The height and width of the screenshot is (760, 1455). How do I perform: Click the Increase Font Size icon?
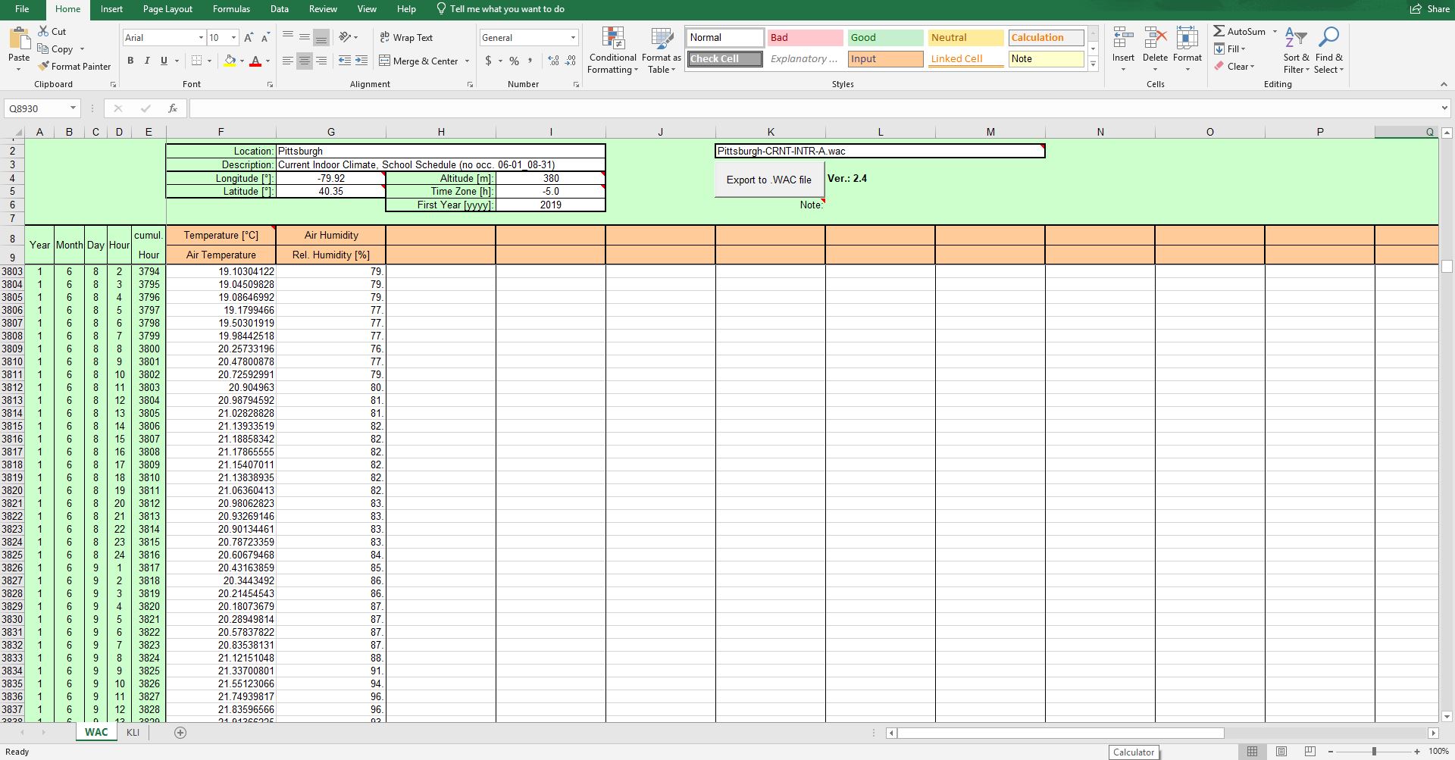249,37
